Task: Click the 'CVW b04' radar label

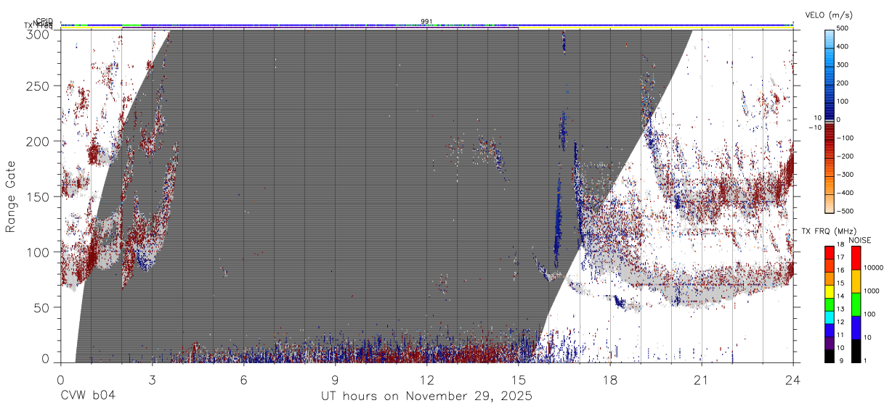Action: tap(88, 396)
